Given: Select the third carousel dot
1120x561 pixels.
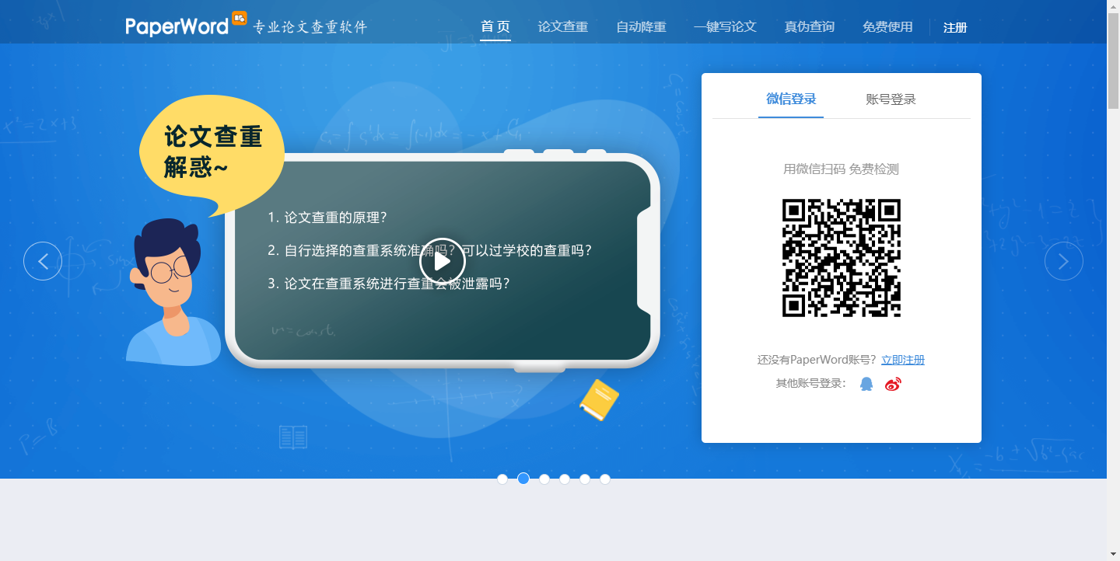Looking at the screenshot, I should (x=544, y=479).
